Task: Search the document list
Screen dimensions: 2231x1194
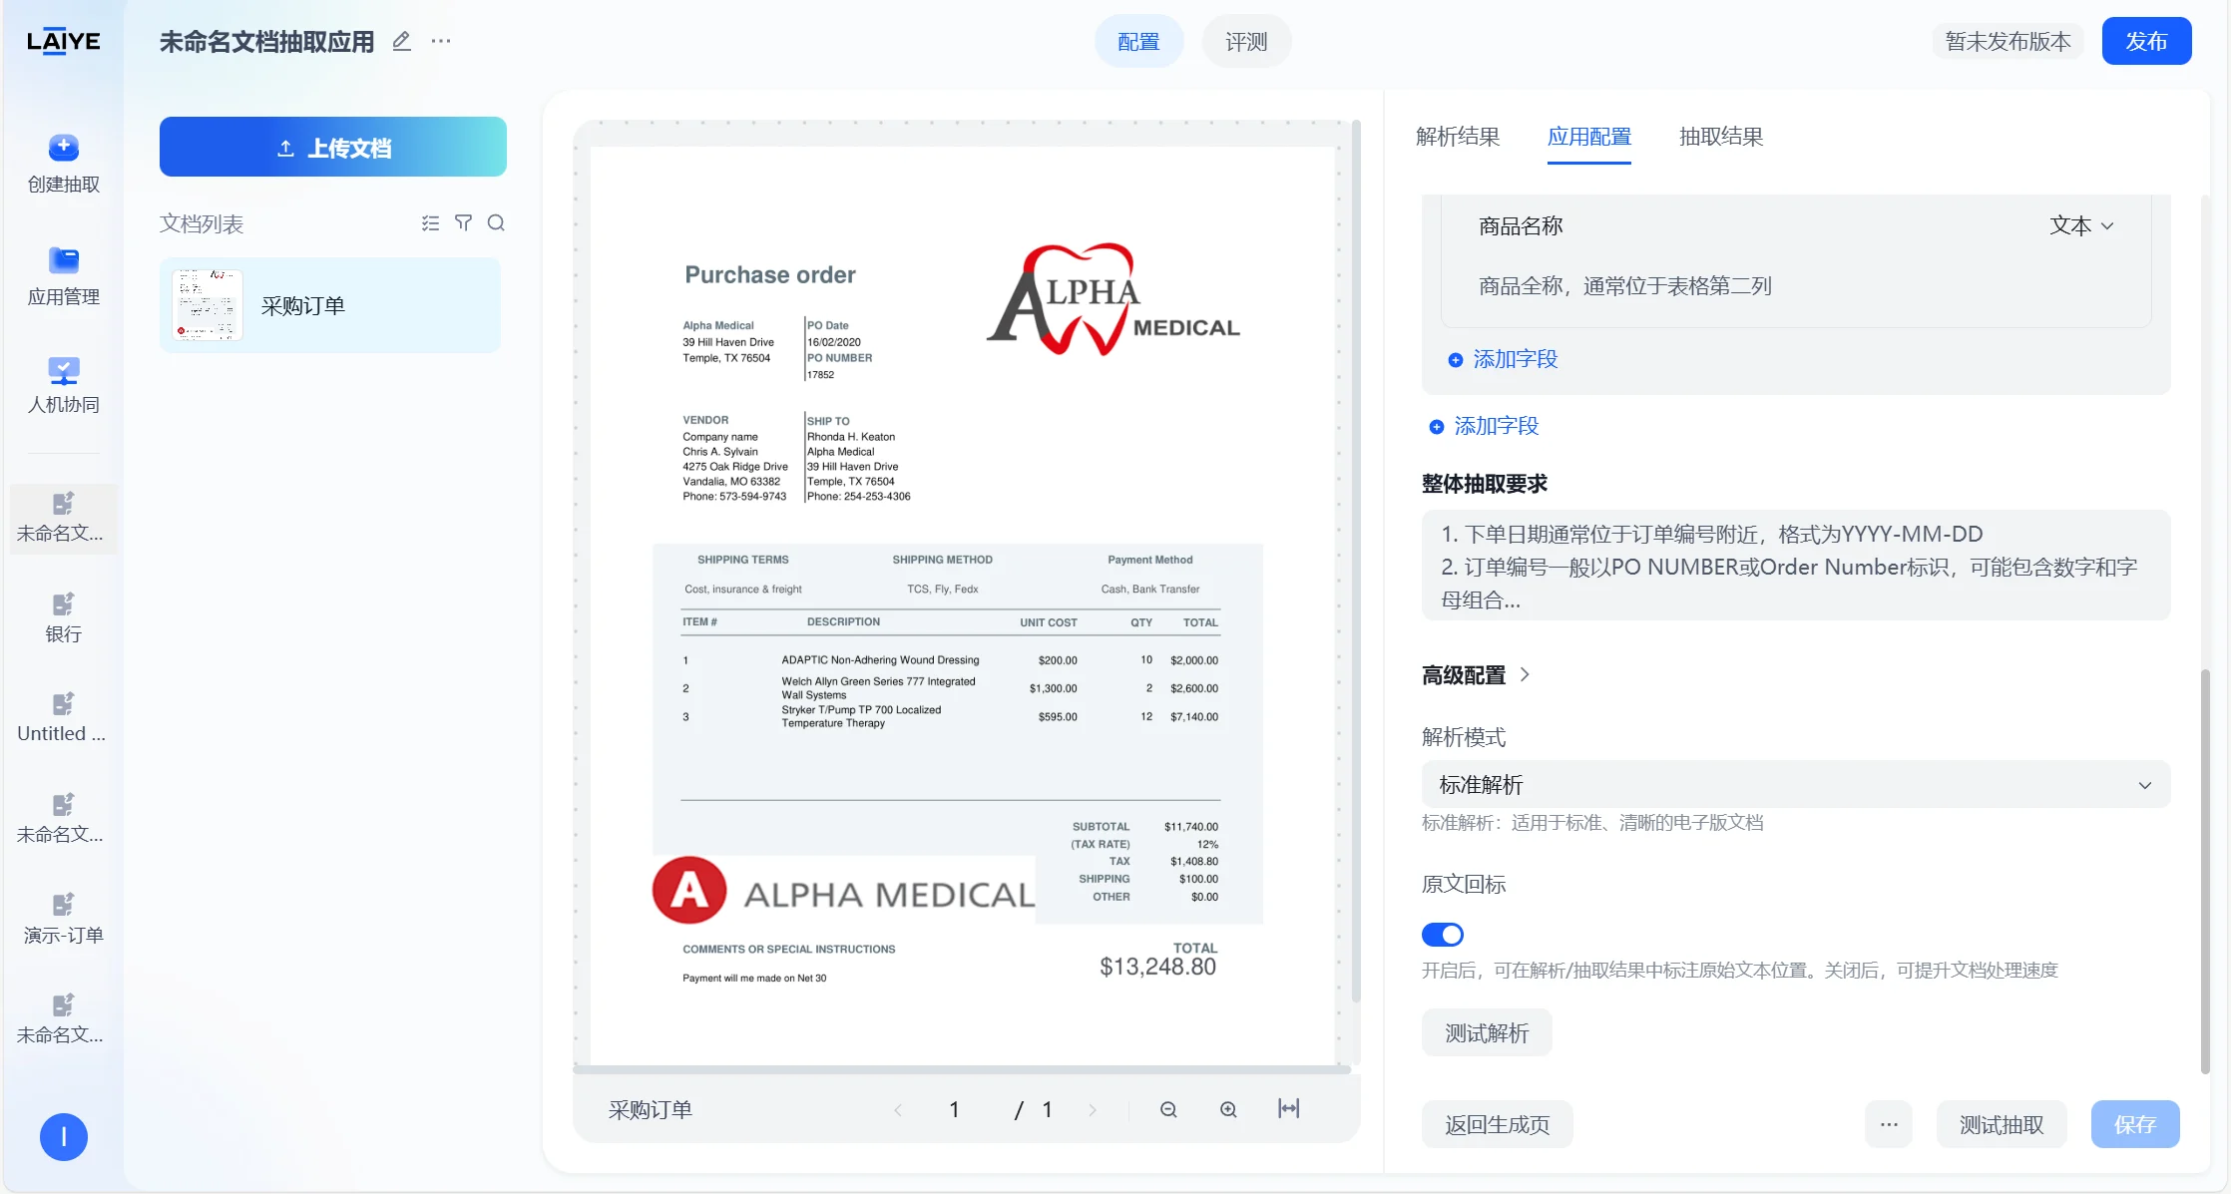Action: (496, 222)
